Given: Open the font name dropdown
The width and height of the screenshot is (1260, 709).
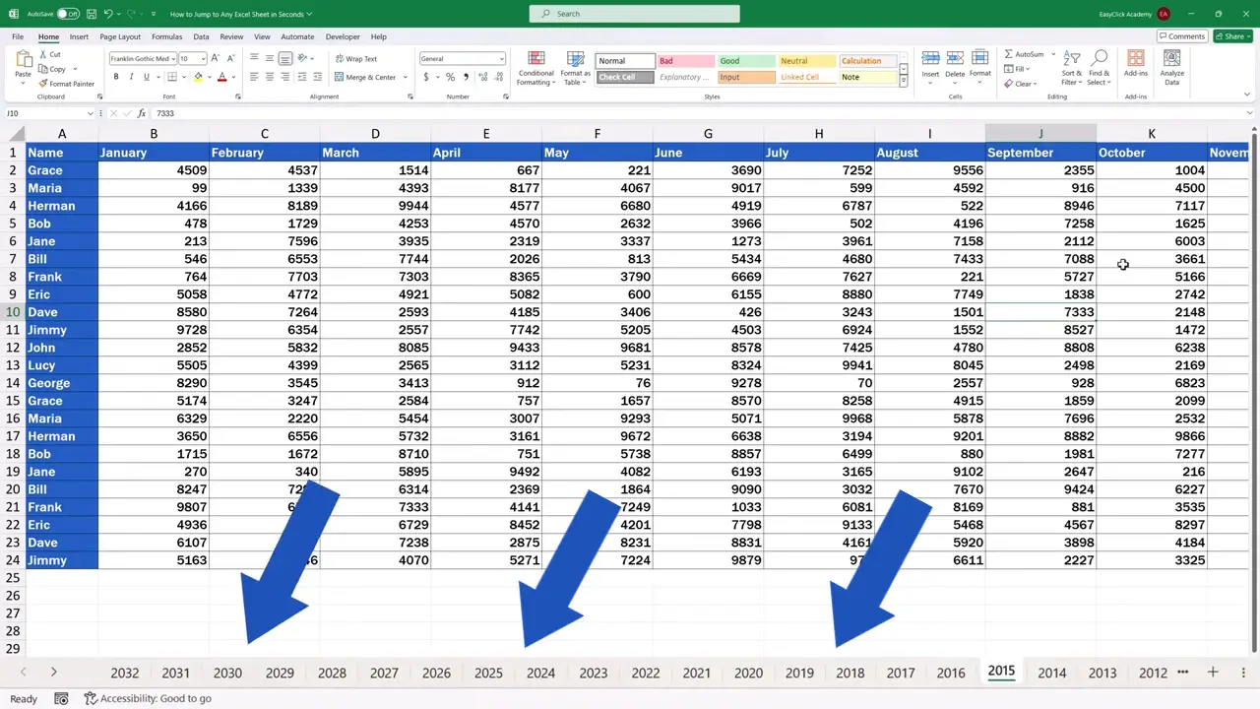Looking at the screenshot, I should [x=173, y=58].
